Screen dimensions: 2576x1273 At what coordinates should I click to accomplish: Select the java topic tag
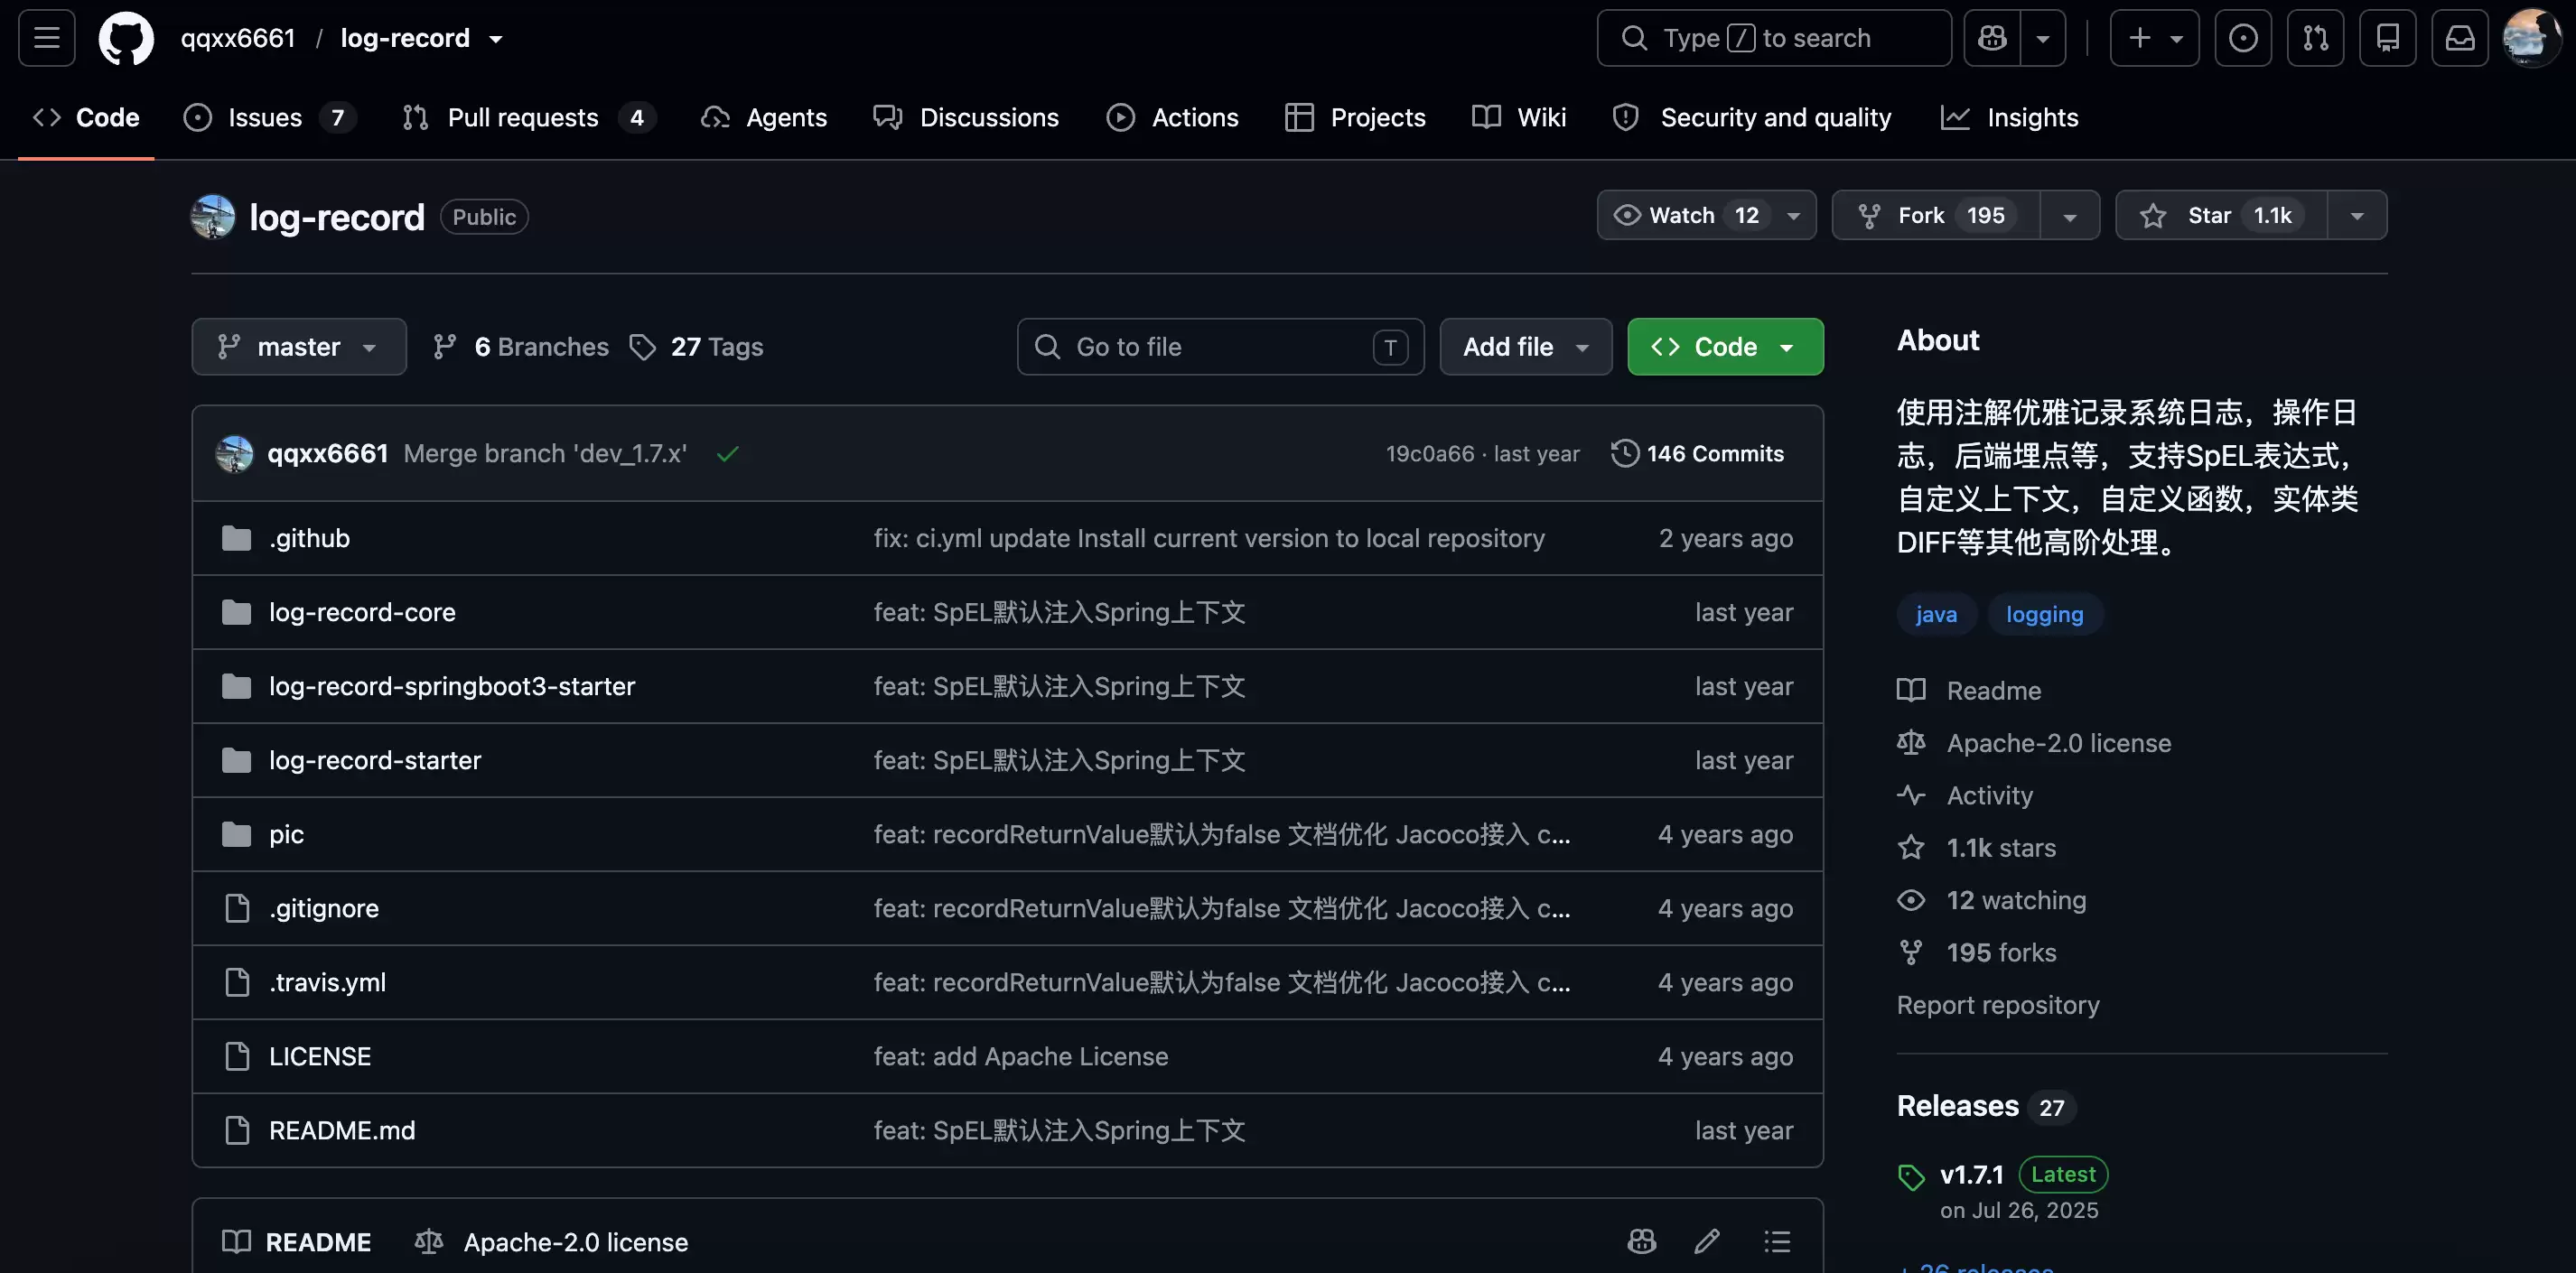click(x=1936, y=615)
